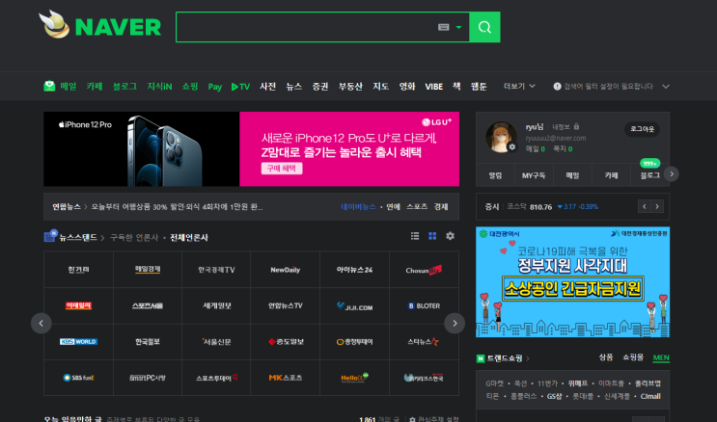Open the BLOTER press tile
Screen dimensions: 717x422
pyautogui.click(x=424, y=306)
